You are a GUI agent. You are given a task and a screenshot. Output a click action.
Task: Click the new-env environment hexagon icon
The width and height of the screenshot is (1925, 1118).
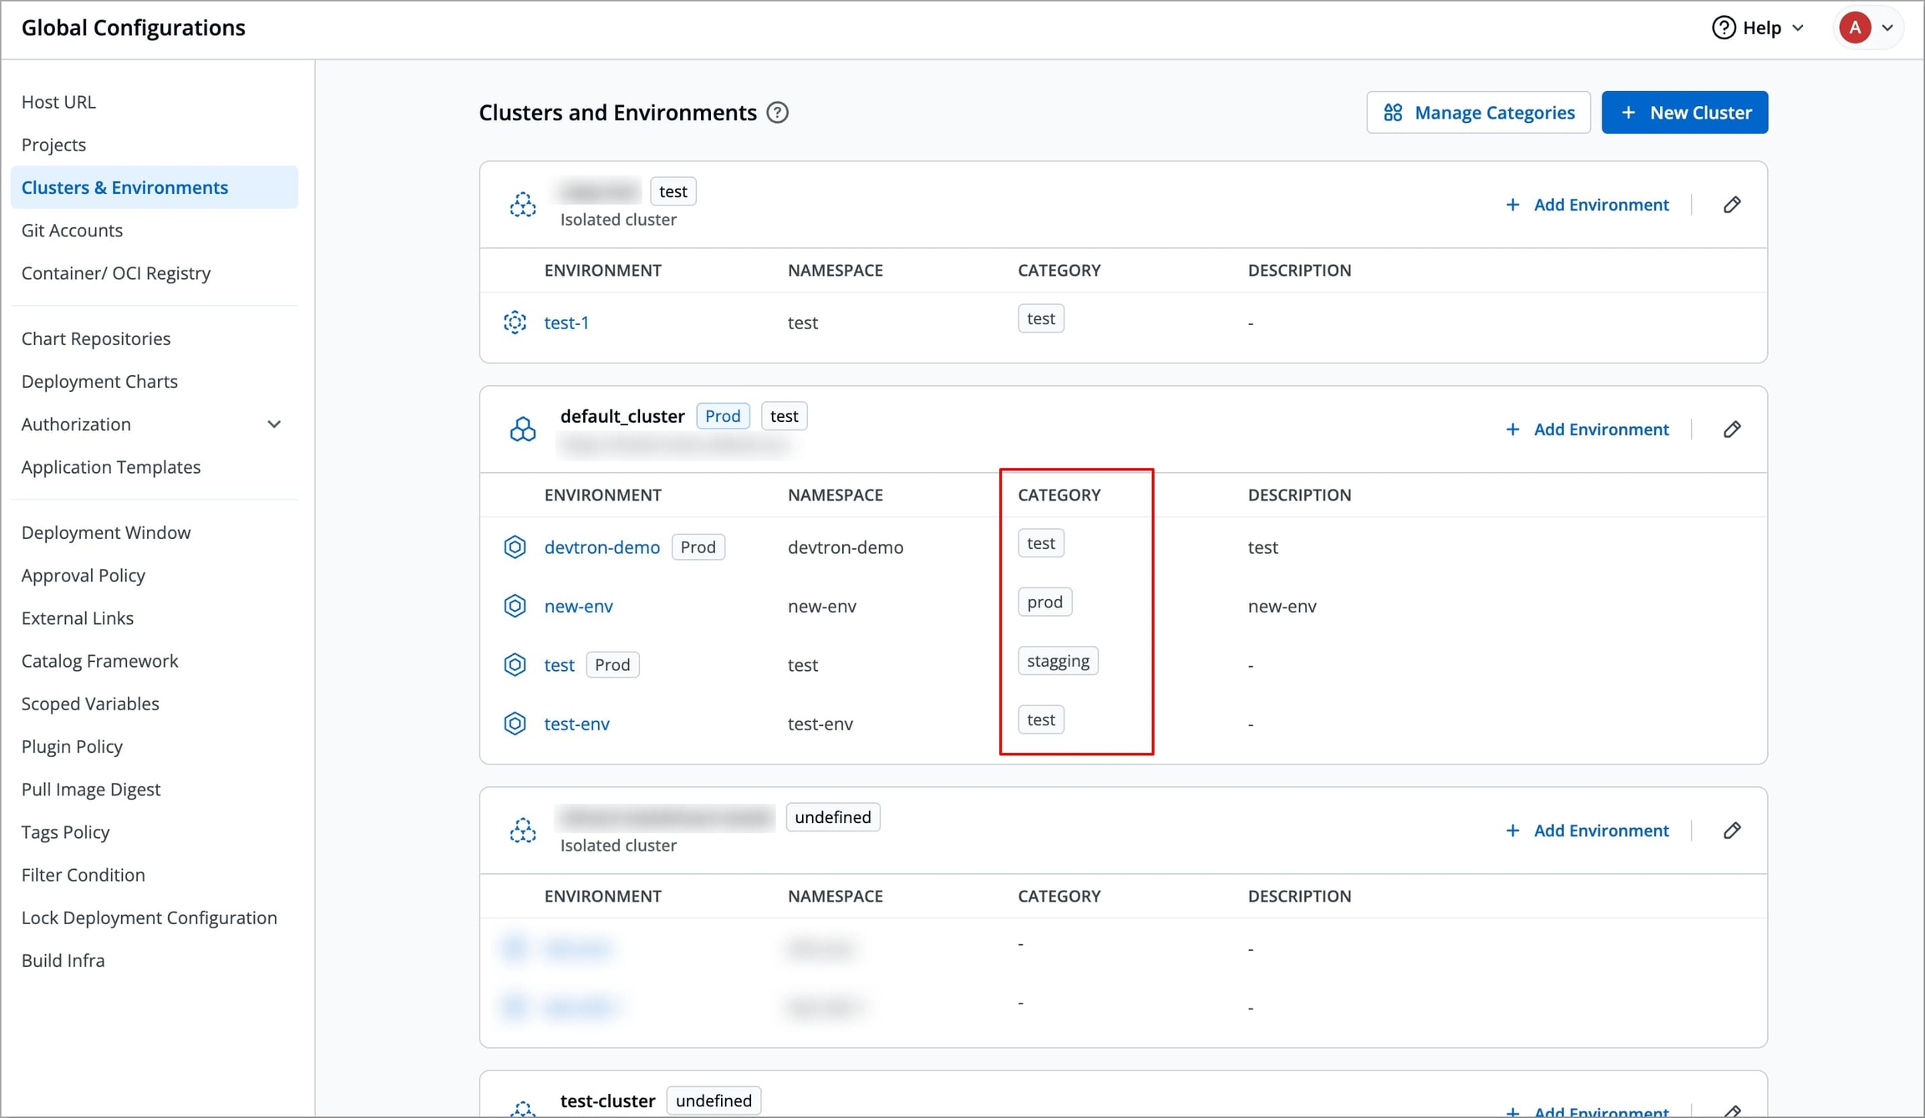coord(515,606)
